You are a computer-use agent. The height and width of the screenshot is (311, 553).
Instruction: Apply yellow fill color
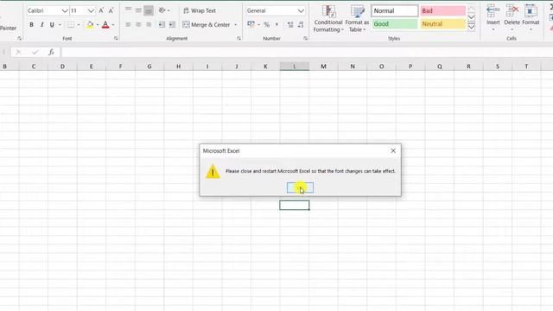click(x=90, y=25)
